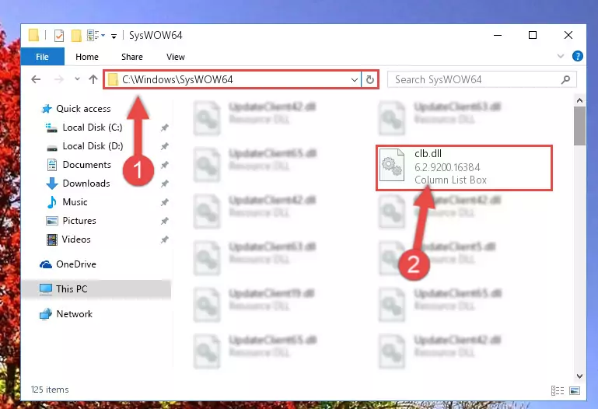Select the clb.dll file name
The width and height of the screenshot is (598, 409).
[428, 154]
